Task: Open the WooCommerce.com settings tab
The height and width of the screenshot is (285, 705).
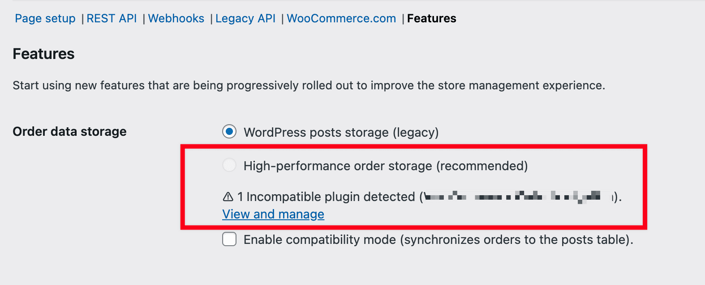Action: [341, 18]
